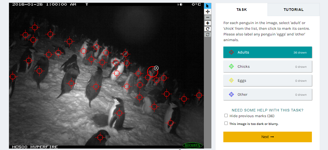The width and height of the screenshot is (328, 150).
Task: Select the pointer arrow tool
Action: 207,6
